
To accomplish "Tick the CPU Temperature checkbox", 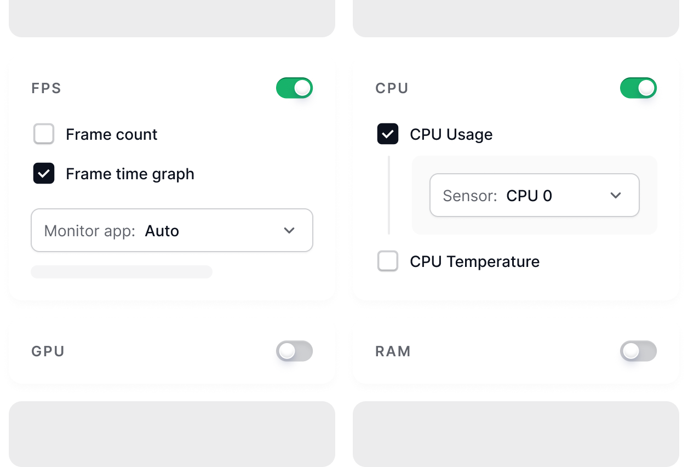I will [388, 261].
